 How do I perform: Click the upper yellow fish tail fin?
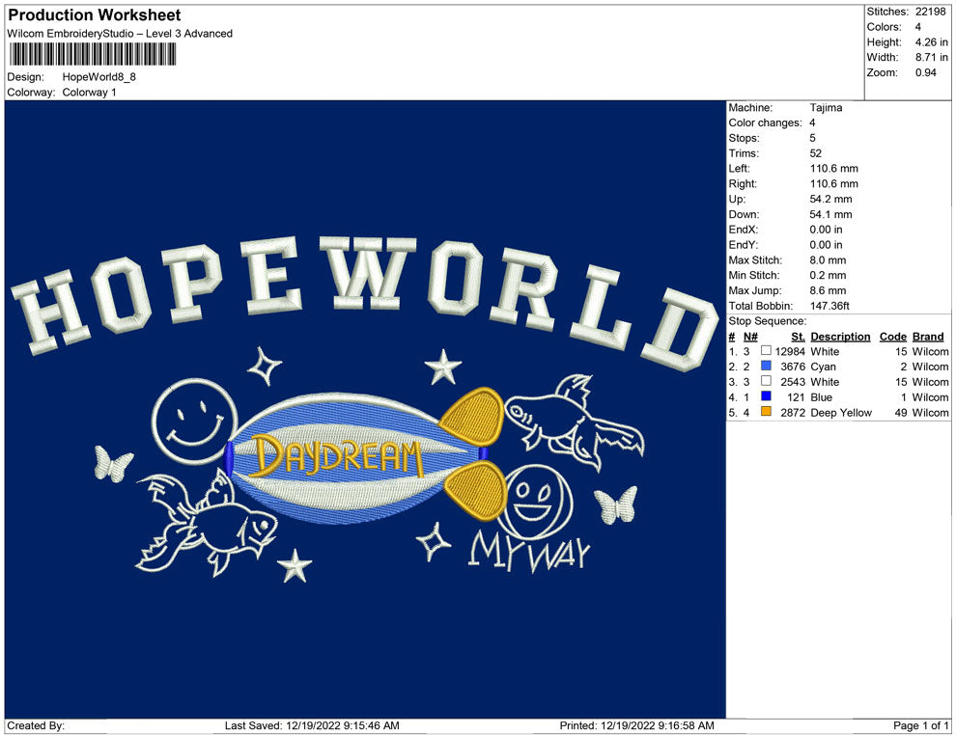point(472,416)
